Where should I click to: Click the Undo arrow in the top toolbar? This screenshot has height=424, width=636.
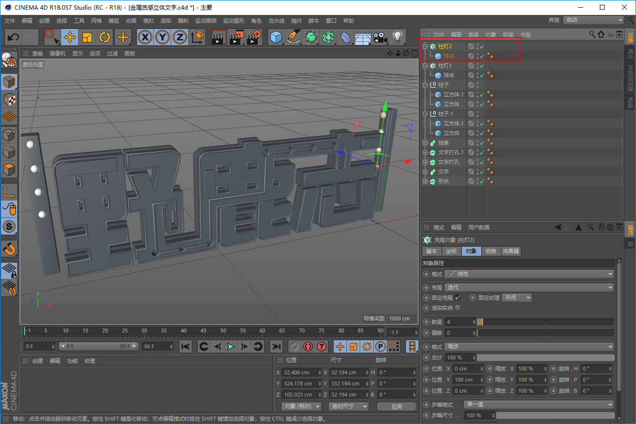point(14,37)
